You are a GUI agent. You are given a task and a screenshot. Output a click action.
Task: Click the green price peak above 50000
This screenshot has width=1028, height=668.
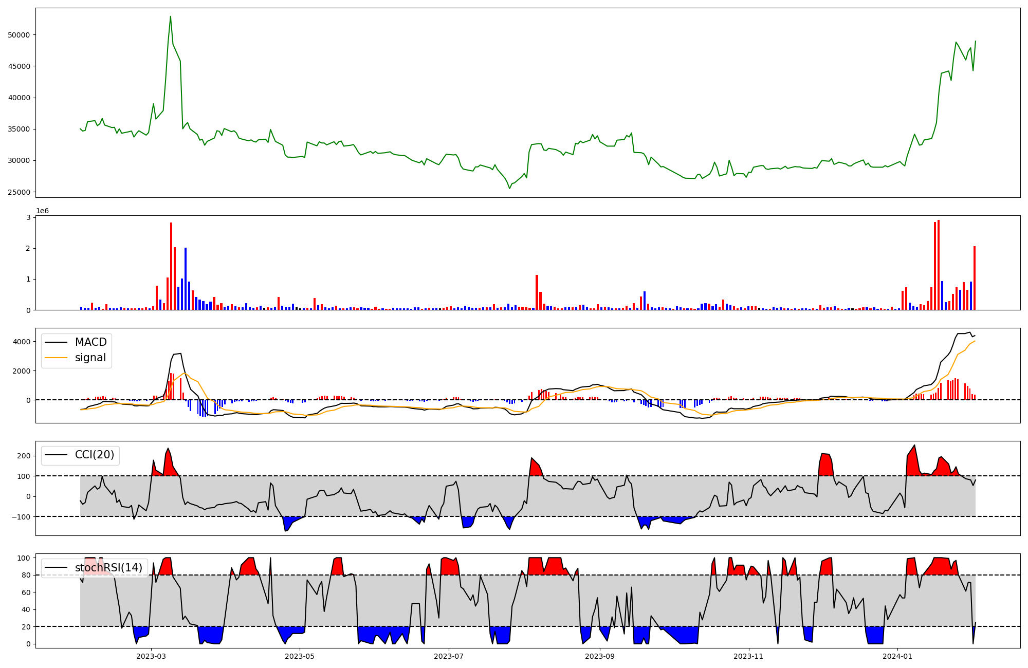pyautogui.click(x=171, y=17)
